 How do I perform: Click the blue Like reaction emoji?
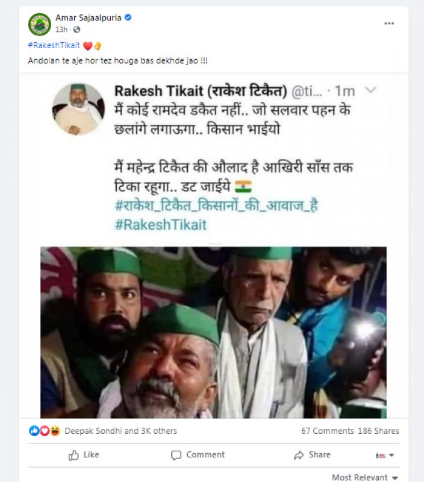pos(34,431)
